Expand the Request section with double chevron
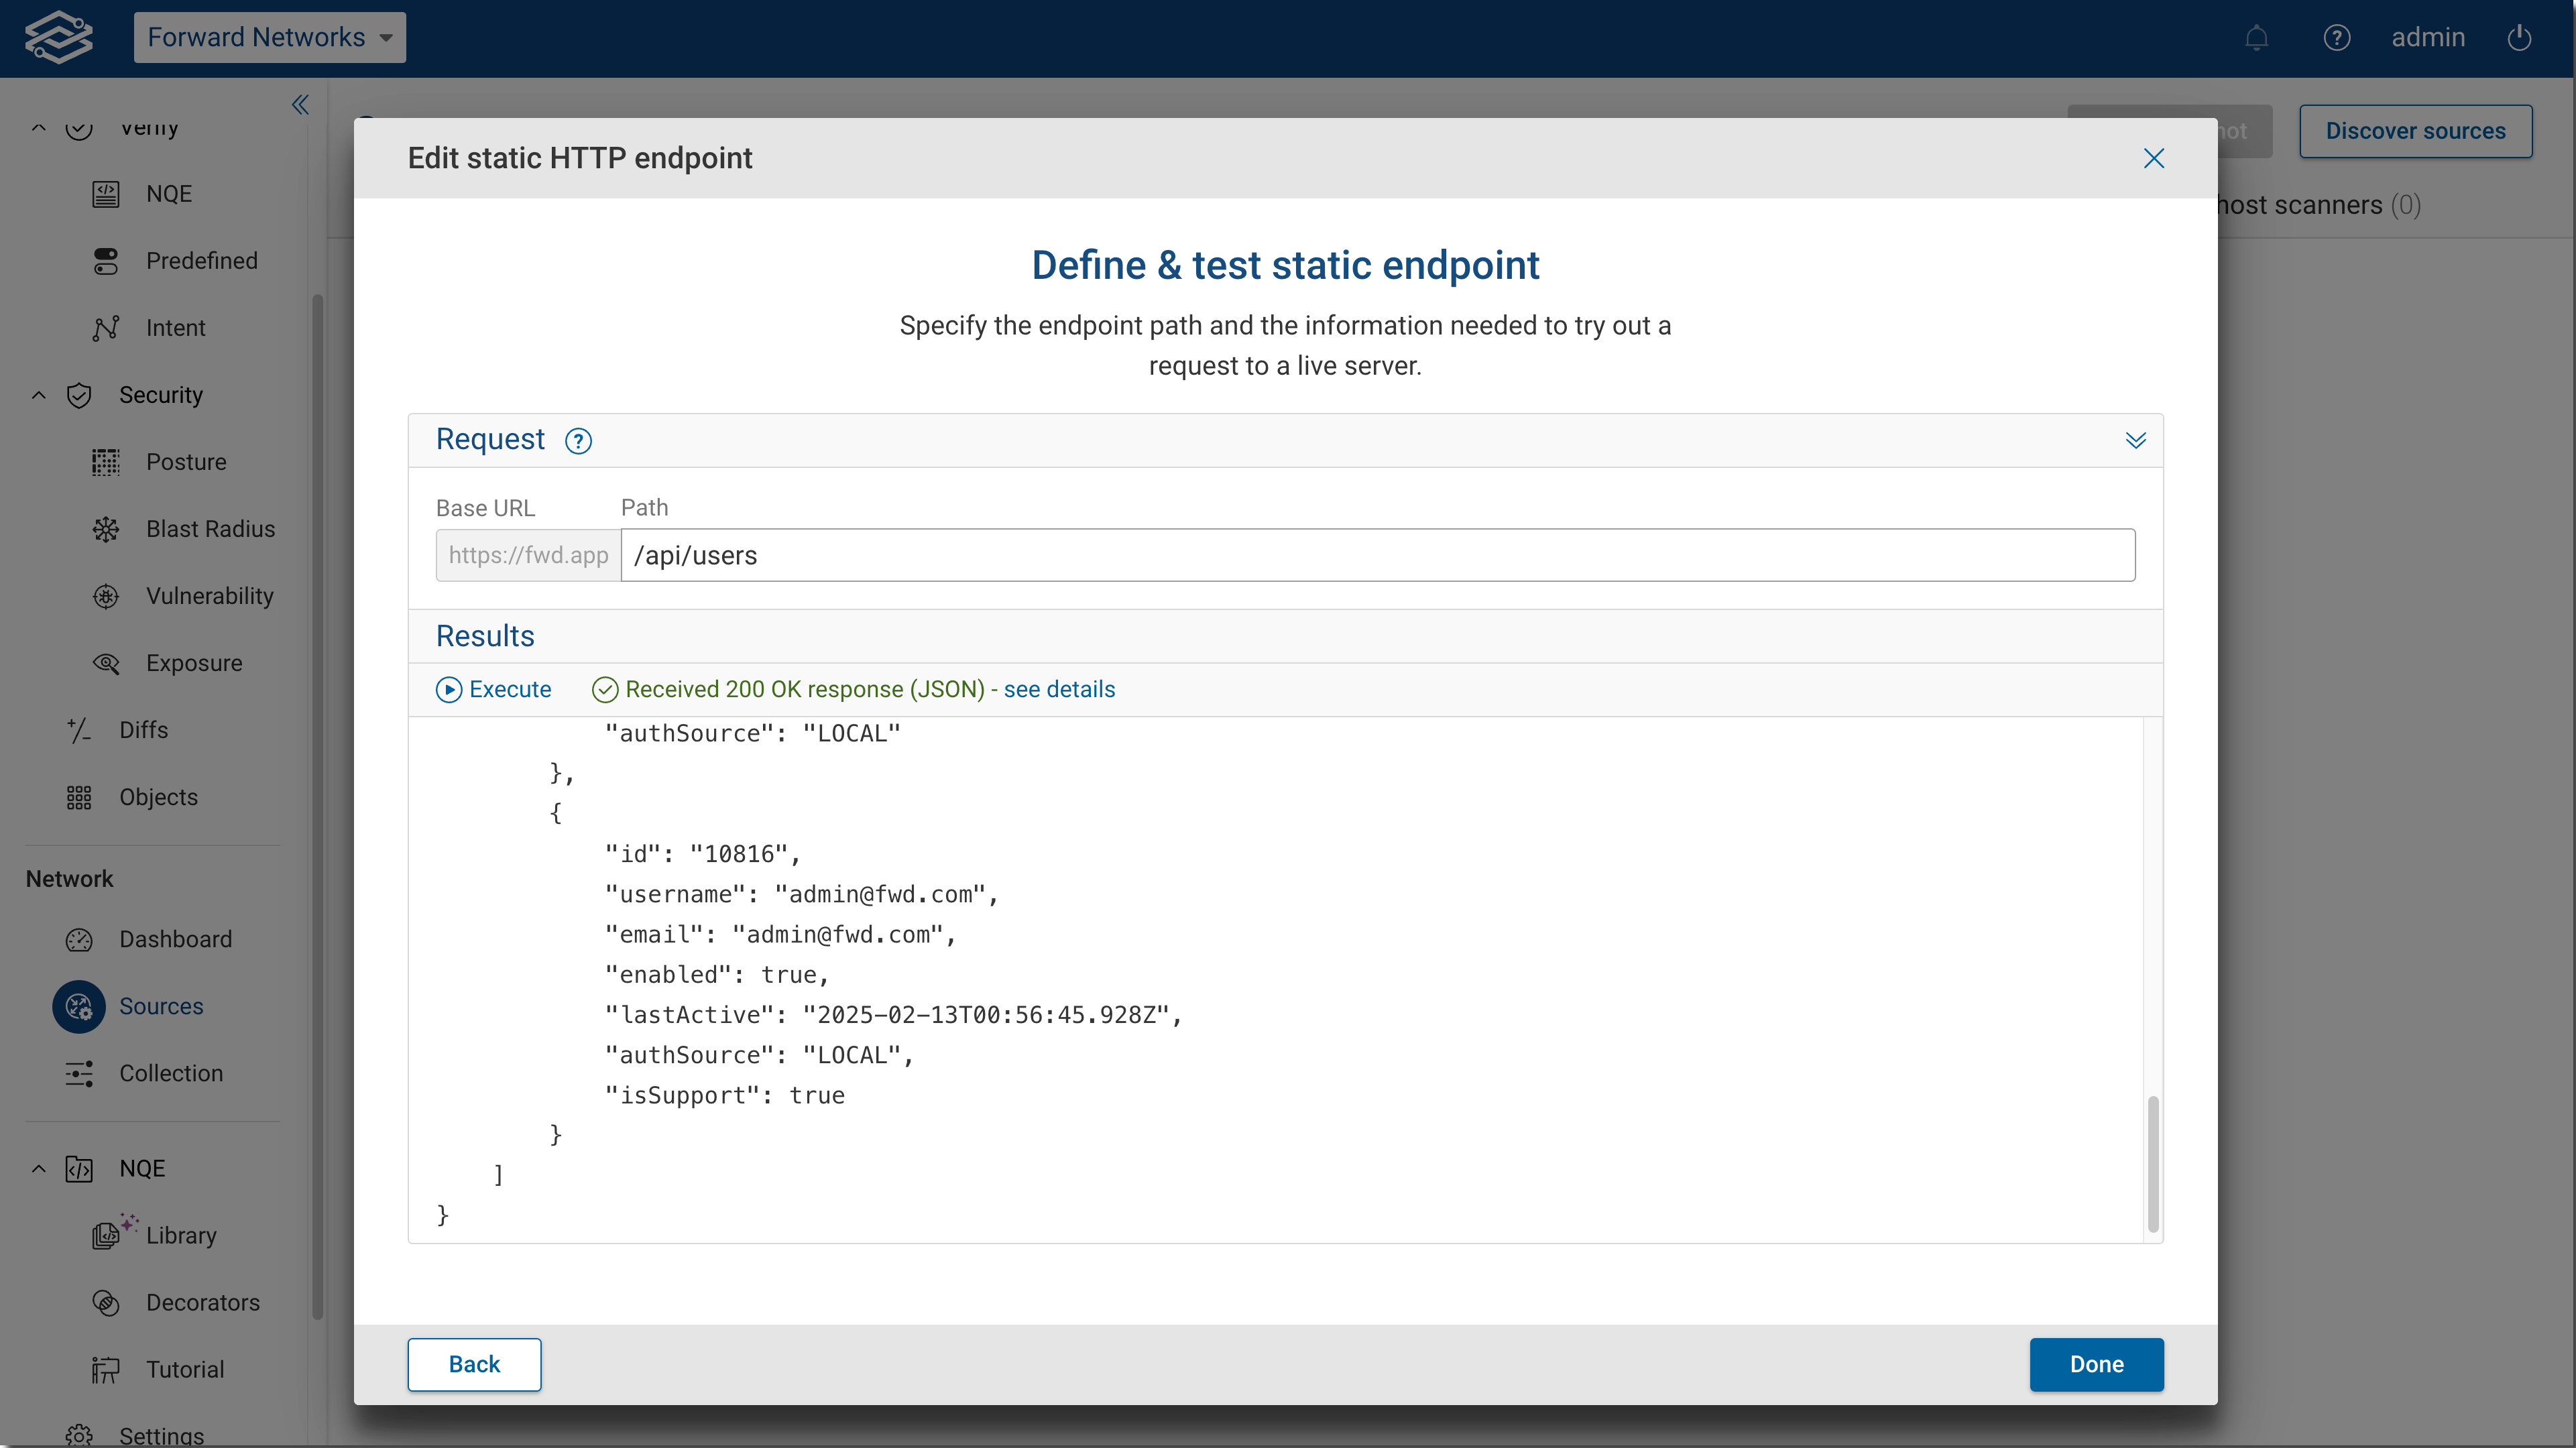This screenshot has width=2576, height=1448. [2136, 440]
